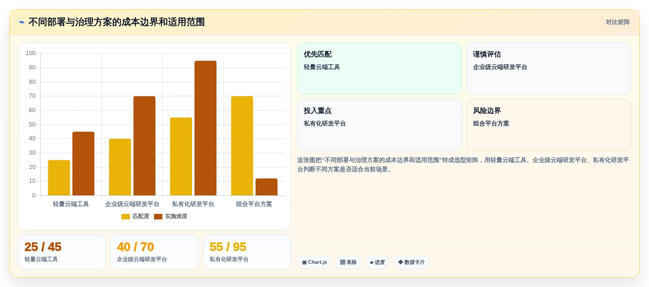Click 私有化研发平台 yellow 匹配度 bar
Screen dimensions: 649x287
pos(181,156)
